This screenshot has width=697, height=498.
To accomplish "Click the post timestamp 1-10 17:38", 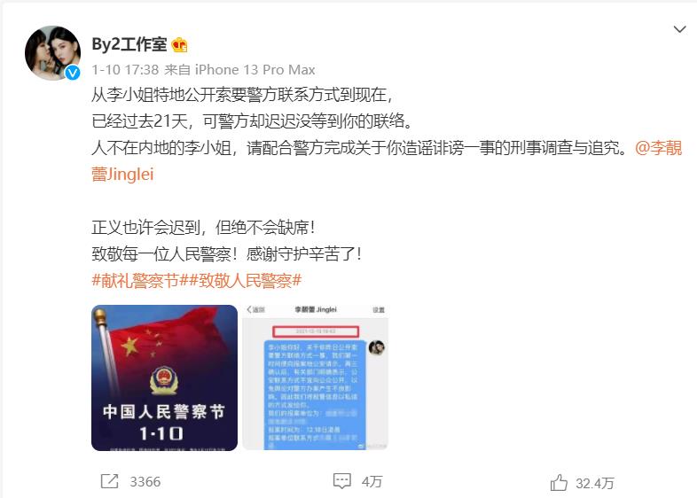I will point(125,70).
